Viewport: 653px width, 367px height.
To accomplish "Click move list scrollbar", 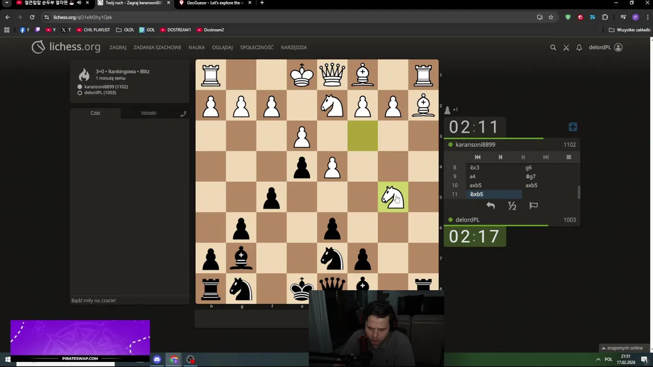I will [x=579, y=193].
